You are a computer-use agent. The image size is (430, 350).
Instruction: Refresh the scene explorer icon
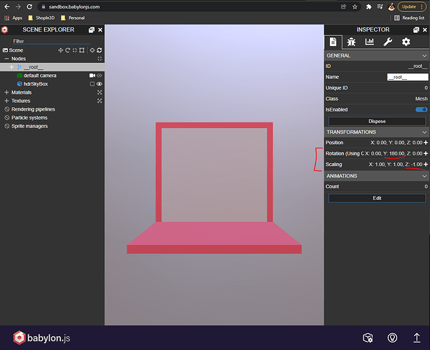[x=99, y=50]
